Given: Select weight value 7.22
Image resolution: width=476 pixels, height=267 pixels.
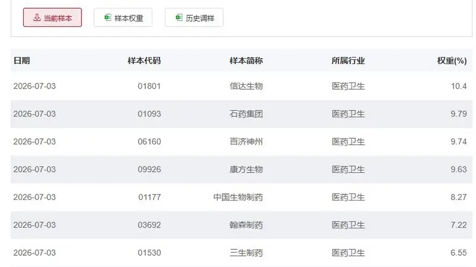Looking at the screenshot, I should (x=459, y=225).
